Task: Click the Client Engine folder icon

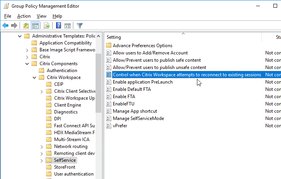Action: click(49, 105)
